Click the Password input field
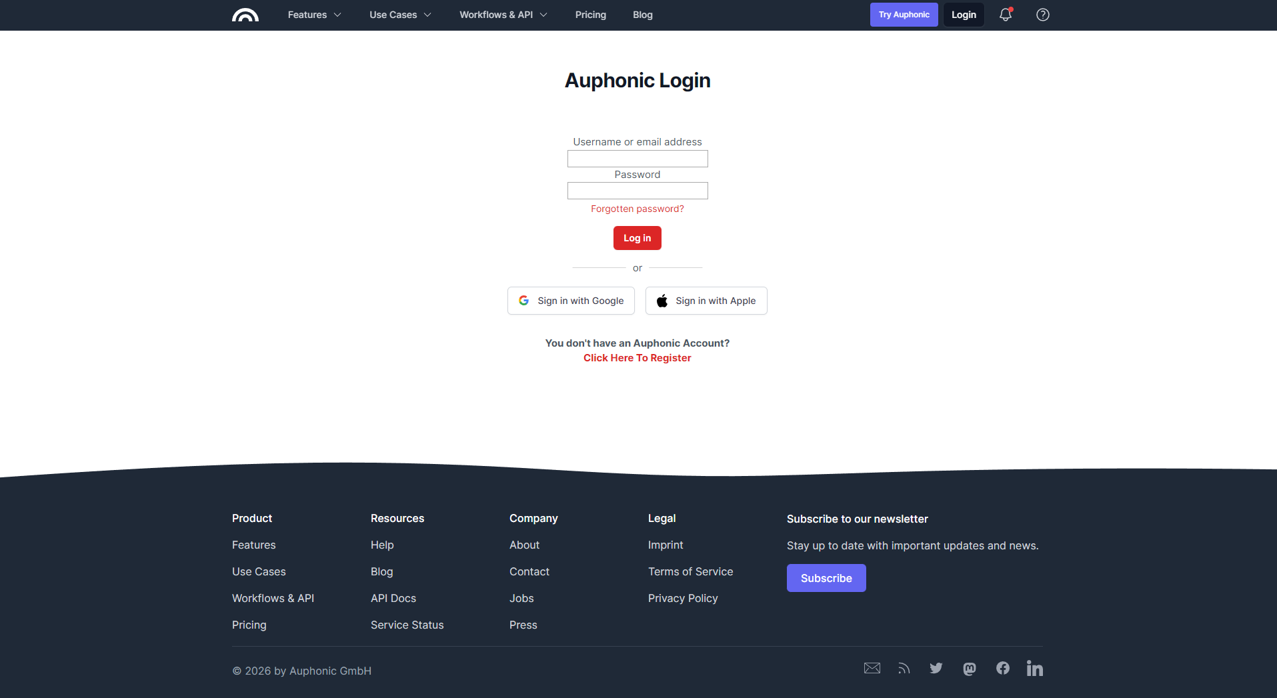The image size is (1277, 698). pyautogui.click(x=637, y=191)
